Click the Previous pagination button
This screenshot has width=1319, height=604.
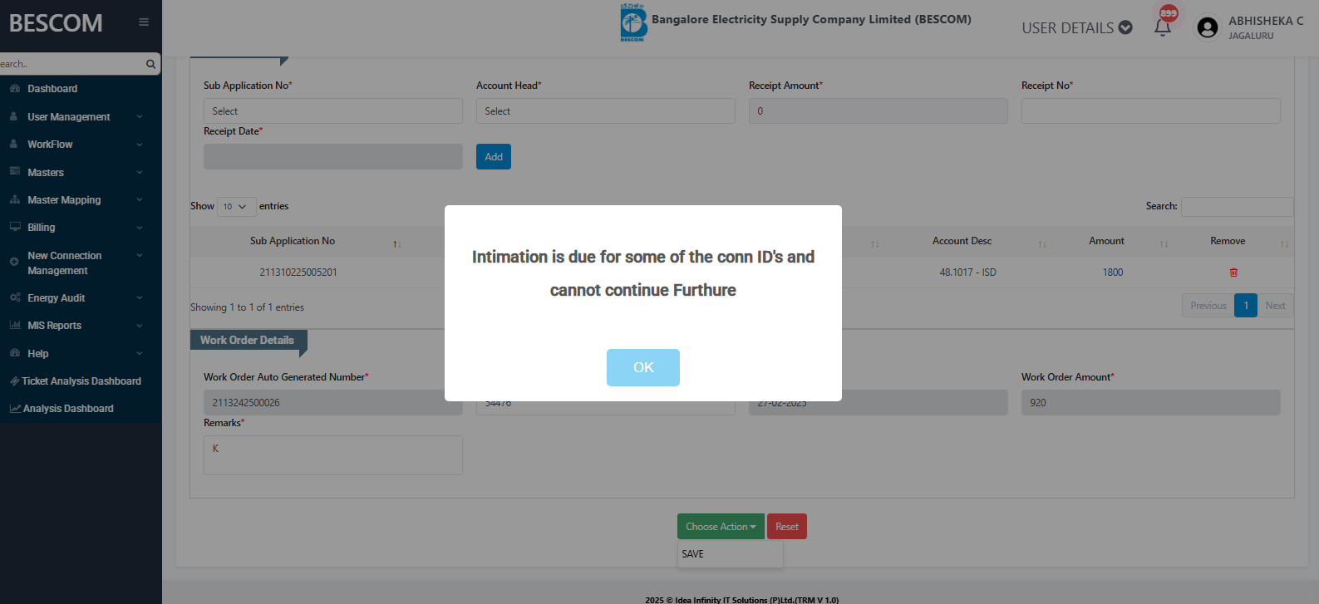(x=1208, y=306)
